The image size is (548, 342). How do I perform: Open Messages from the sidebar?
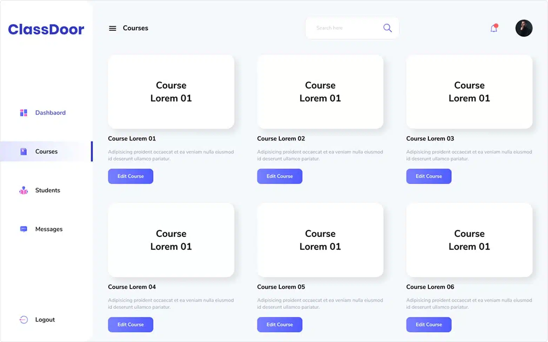pos(49,229)
